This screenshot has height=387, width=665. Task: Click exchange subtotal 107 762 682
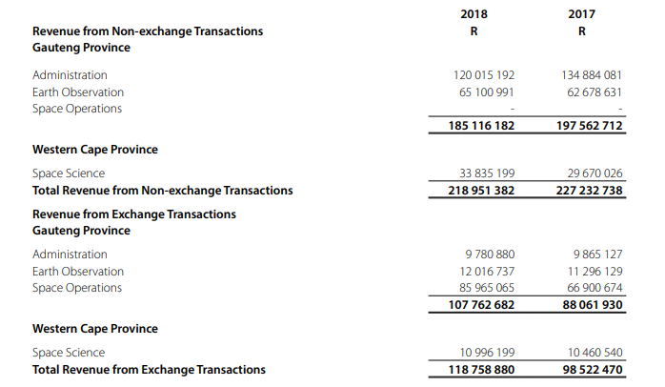(x=481, y=305)
